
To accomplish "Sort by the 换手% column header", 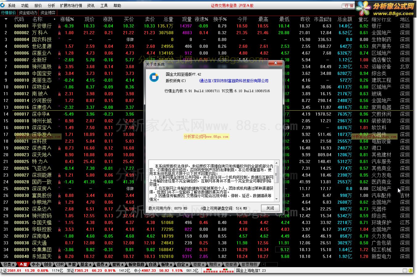I will 220,19.
